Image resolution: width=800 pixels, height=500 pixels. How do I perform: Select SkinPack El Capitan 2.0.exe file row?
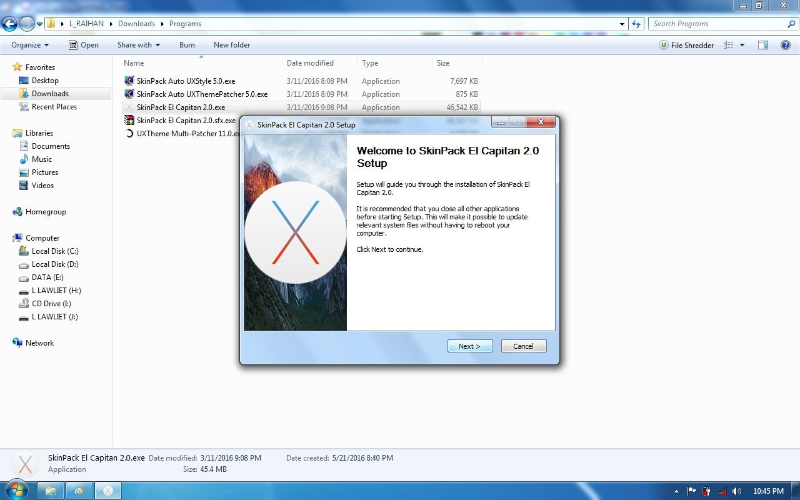[301, 107]
